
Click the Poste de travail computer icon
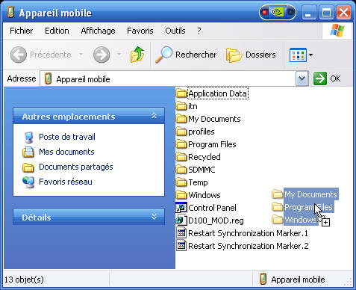pyautogui.click(x=28, y=138)
